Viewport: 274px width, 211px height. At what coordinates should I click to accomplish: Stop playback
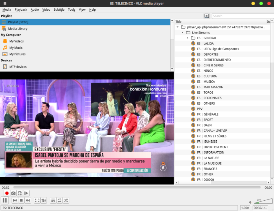21,200
